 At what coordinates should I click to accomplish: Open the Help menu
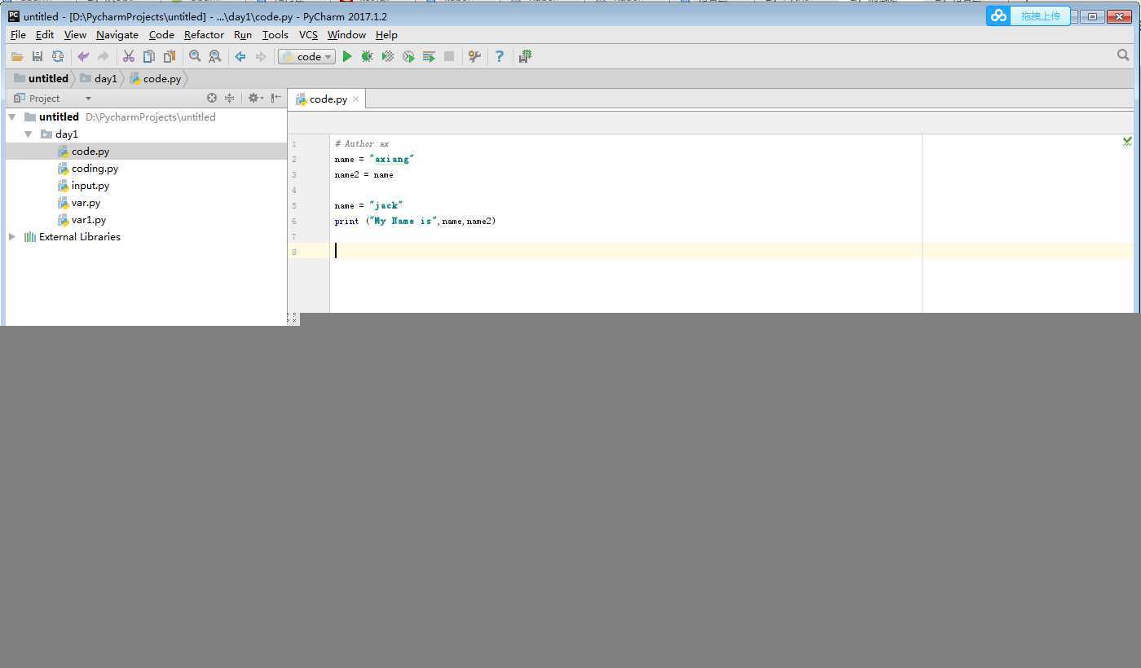point(386,35)
